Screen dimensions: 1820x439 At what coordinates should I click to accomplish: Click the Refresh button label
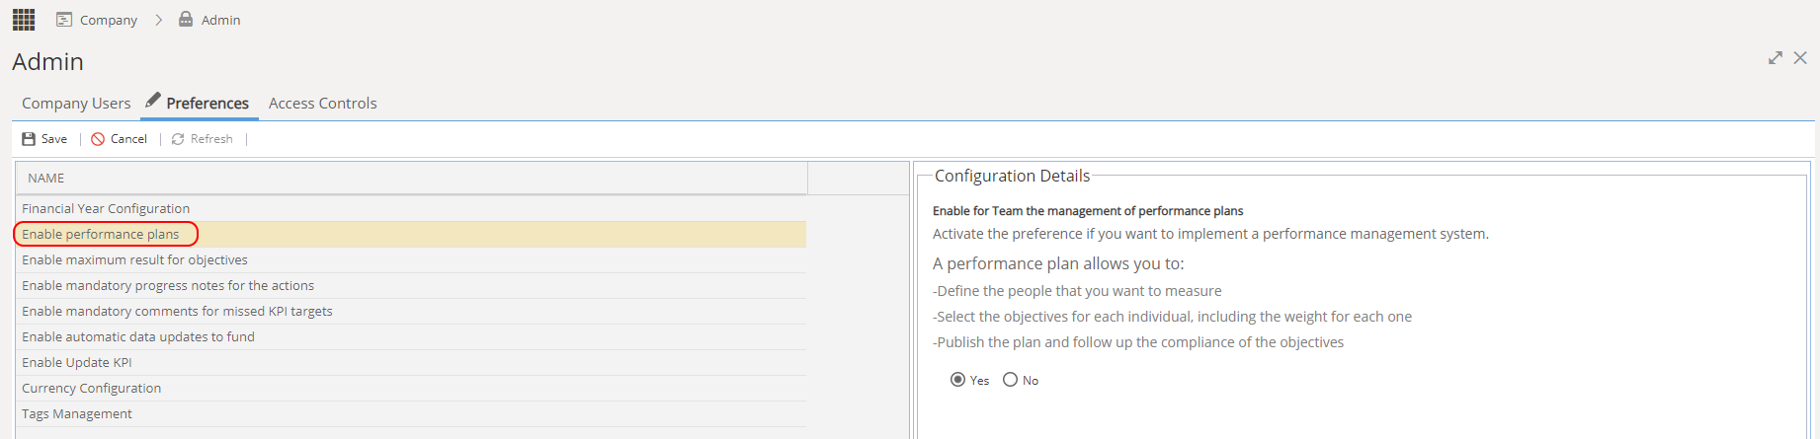211,139
